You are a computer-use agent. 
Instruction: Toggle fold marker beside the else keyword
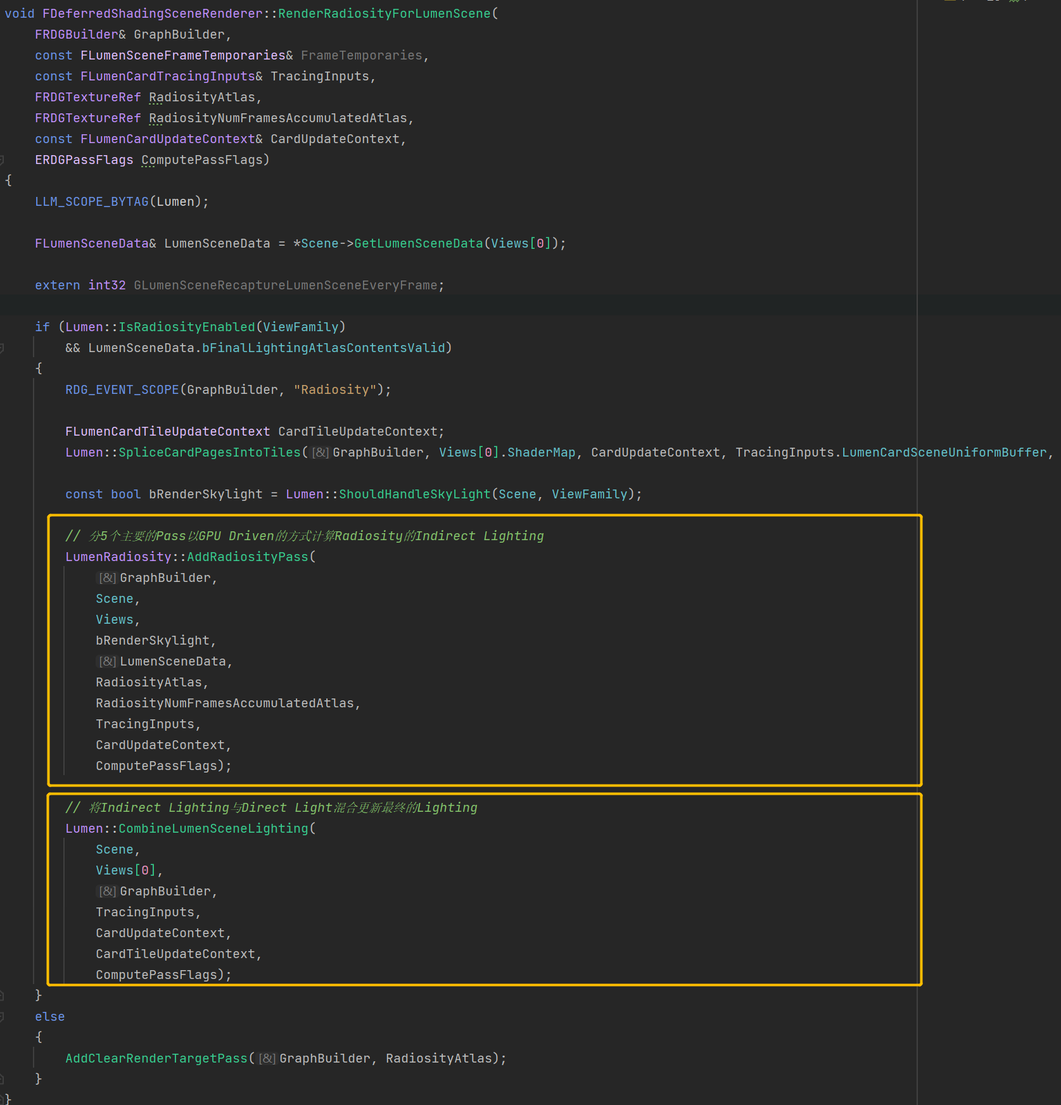coord(2,1017)
